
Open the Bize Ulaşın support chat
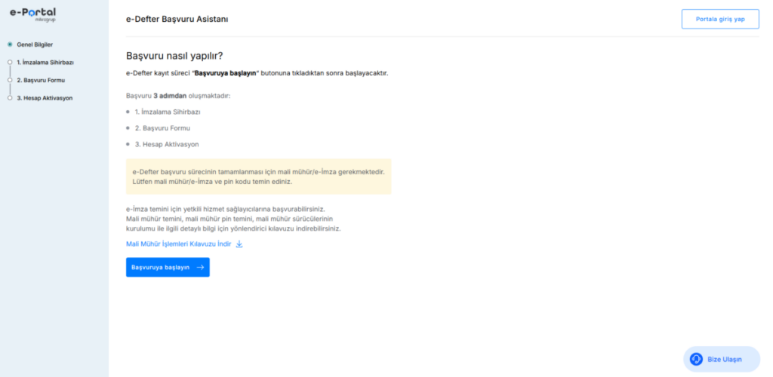click(x=722, y=360)
